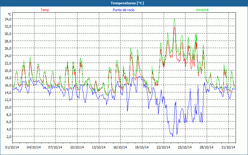Image resolution: width=248 pixels, height=155 pixels.
Task: Click the green Windchill legend label
Action: pos(202,10)
